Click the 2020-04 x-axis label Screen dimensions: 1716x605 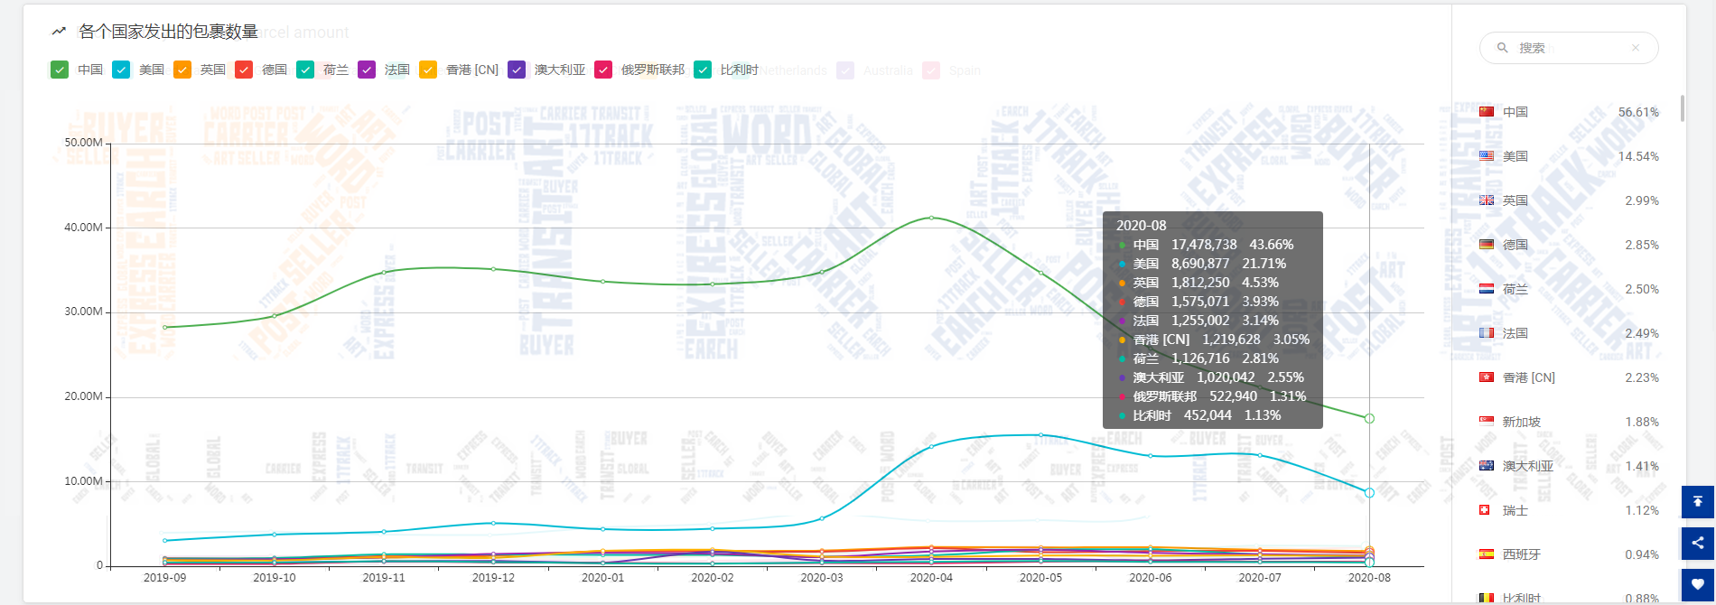point(931,578)
